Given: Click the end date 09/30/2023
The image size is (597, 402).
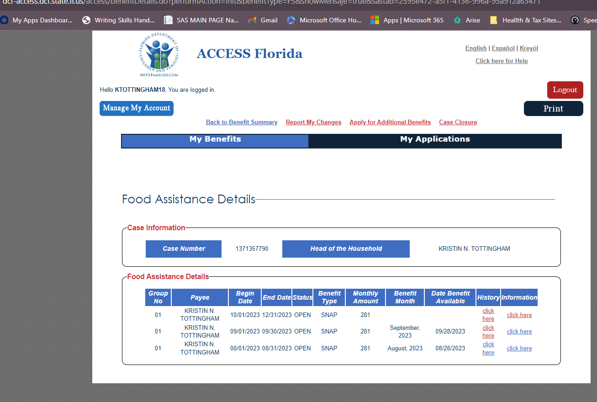Looking at the screenshot, I should point(277,332).
